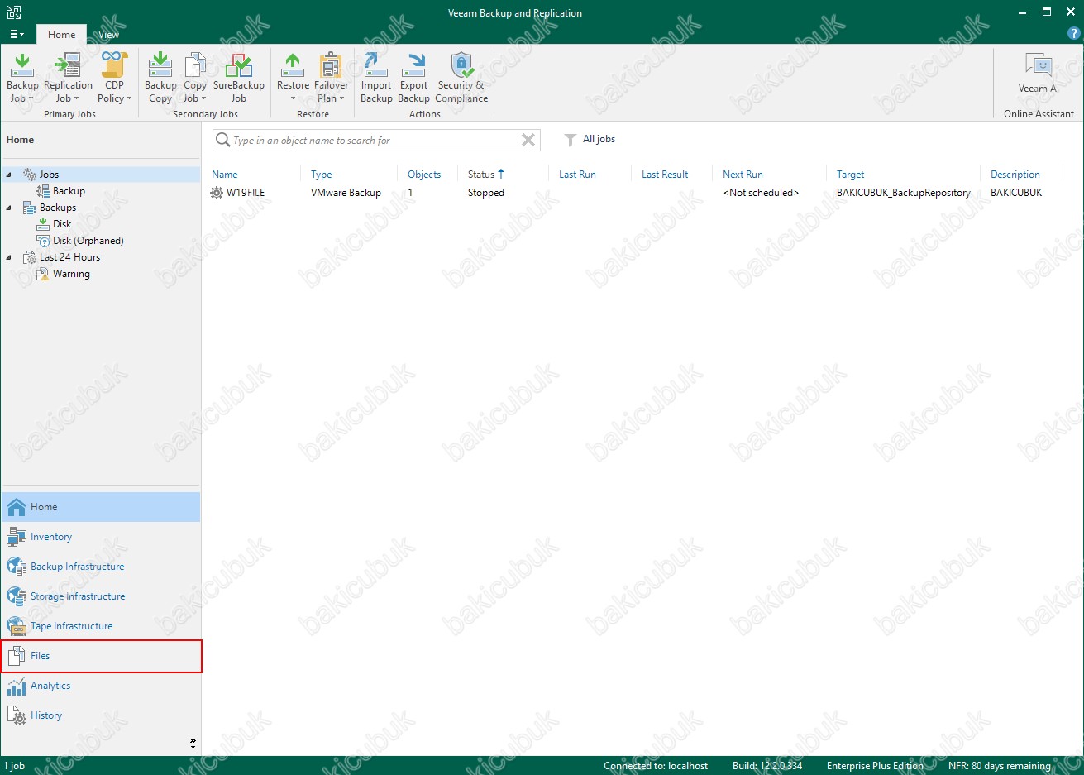Clear the search box with X

pyautogui.click(x=528, y=141)
